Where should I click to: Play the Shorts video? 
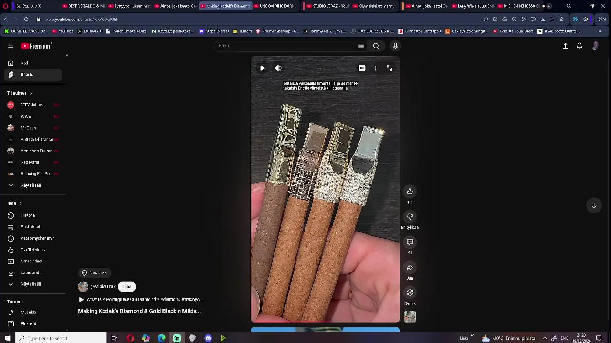coord(263,68)
